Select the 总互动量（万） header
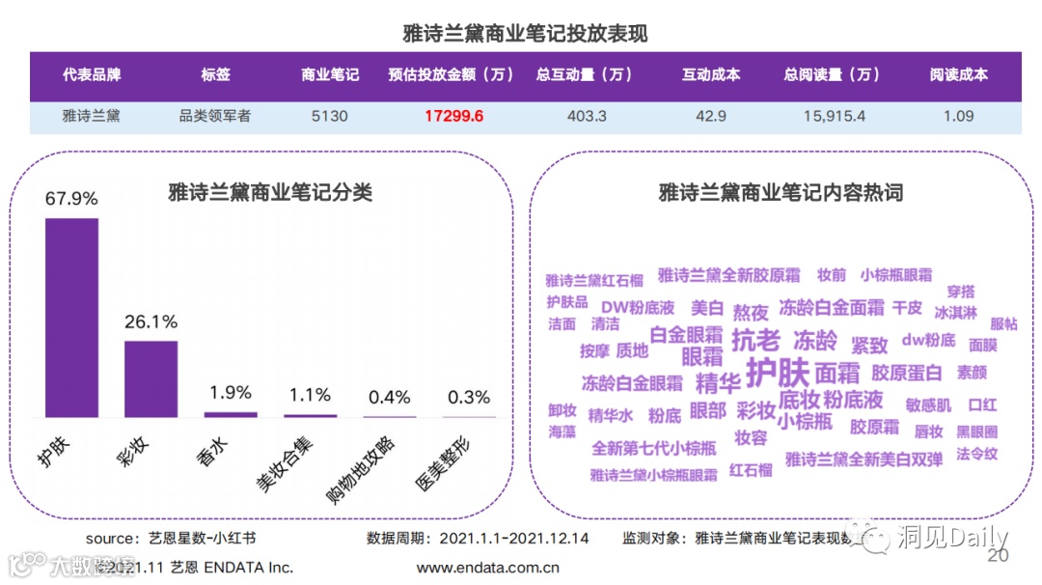Viewport: 1042px width, 585px height. point(584,74)
